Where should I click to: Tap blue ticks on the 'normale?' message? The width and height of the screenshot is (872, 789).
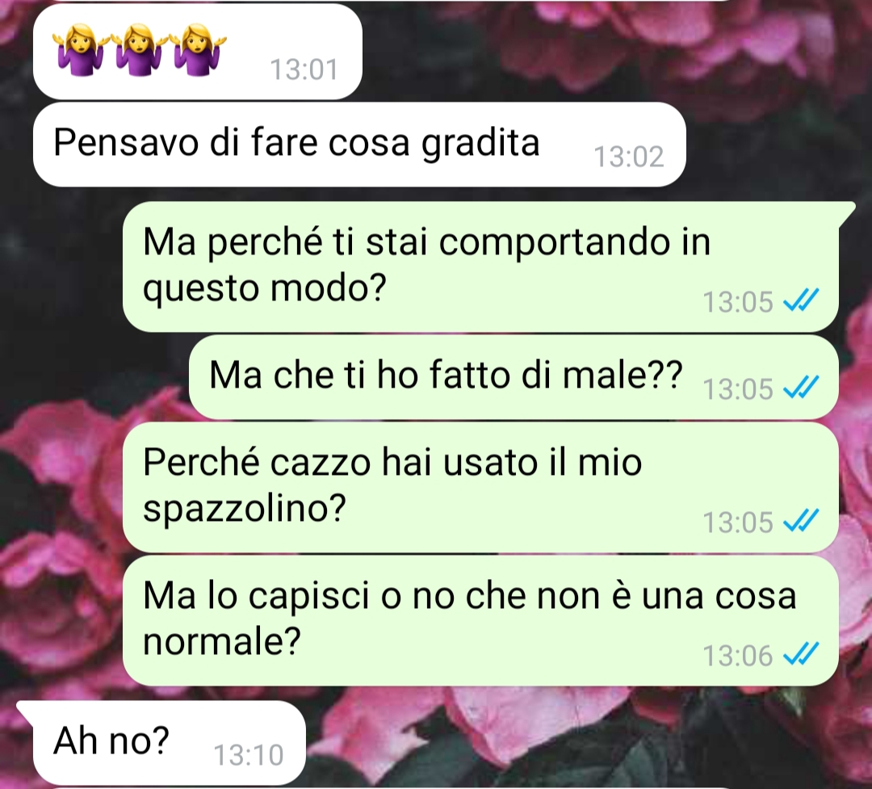801,654
